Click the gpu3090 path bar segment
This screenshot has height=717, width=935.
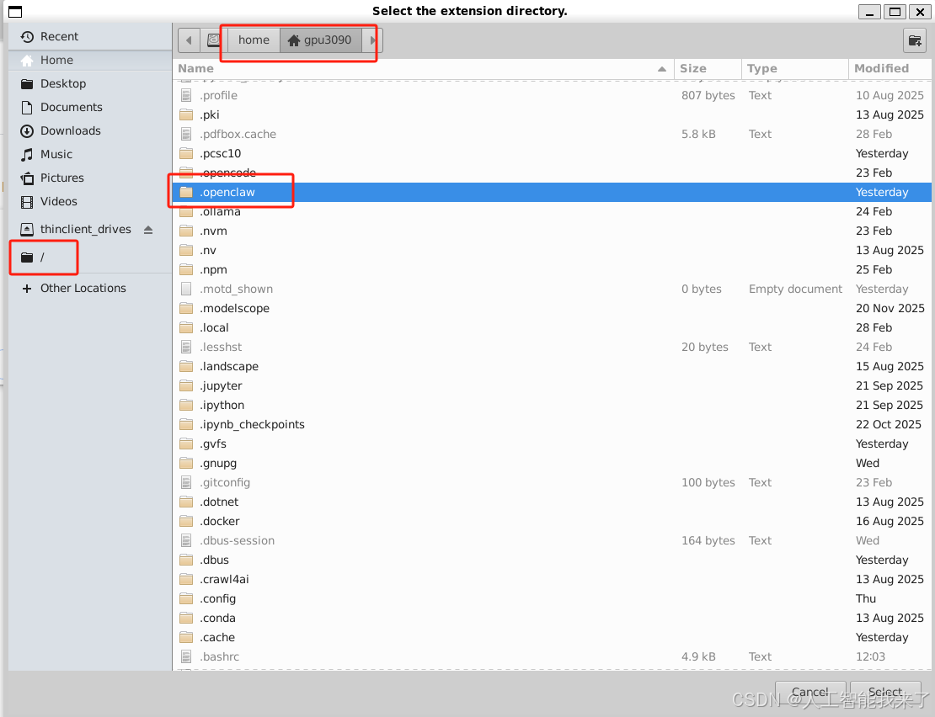pyautogui.click(x=320, y=40)
